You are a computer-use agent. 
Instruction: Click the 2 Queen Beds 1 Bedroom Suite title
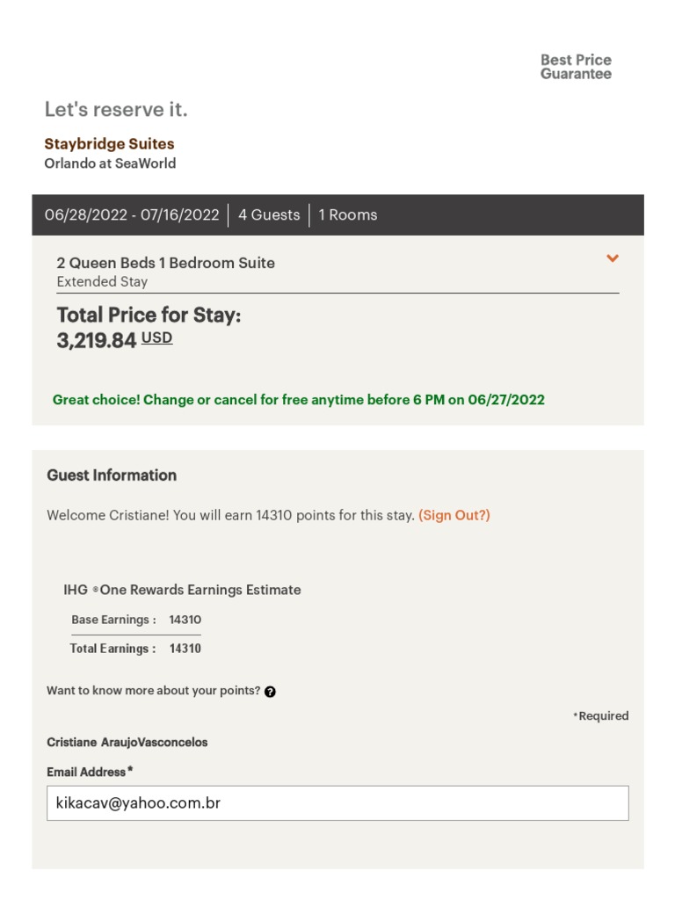(x=165, y=263)
